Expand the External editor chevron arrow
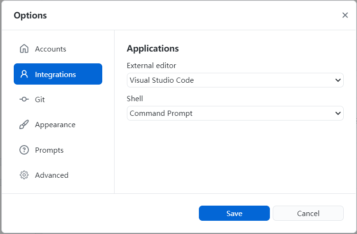Screen dimensions: 357x234 [x=338, y=80]
